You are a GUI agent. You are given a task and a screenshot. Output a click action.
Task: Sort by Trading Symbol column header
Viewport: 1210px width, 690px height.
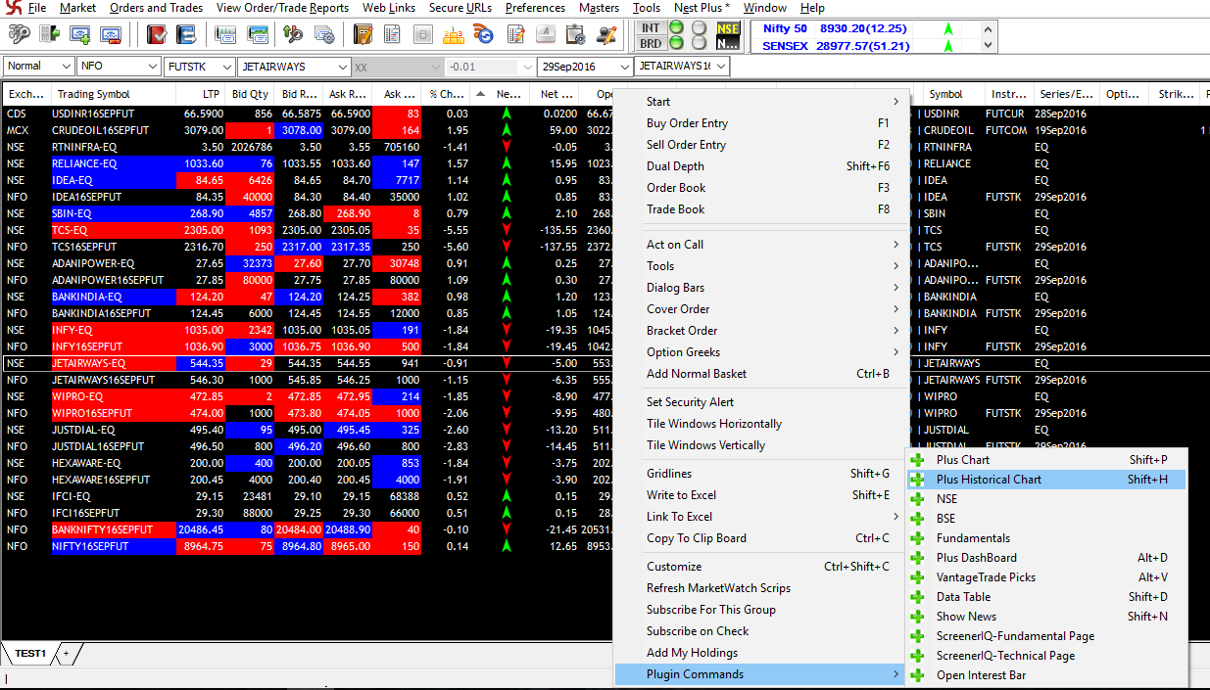pyautogui.click(x=113, y=94)
